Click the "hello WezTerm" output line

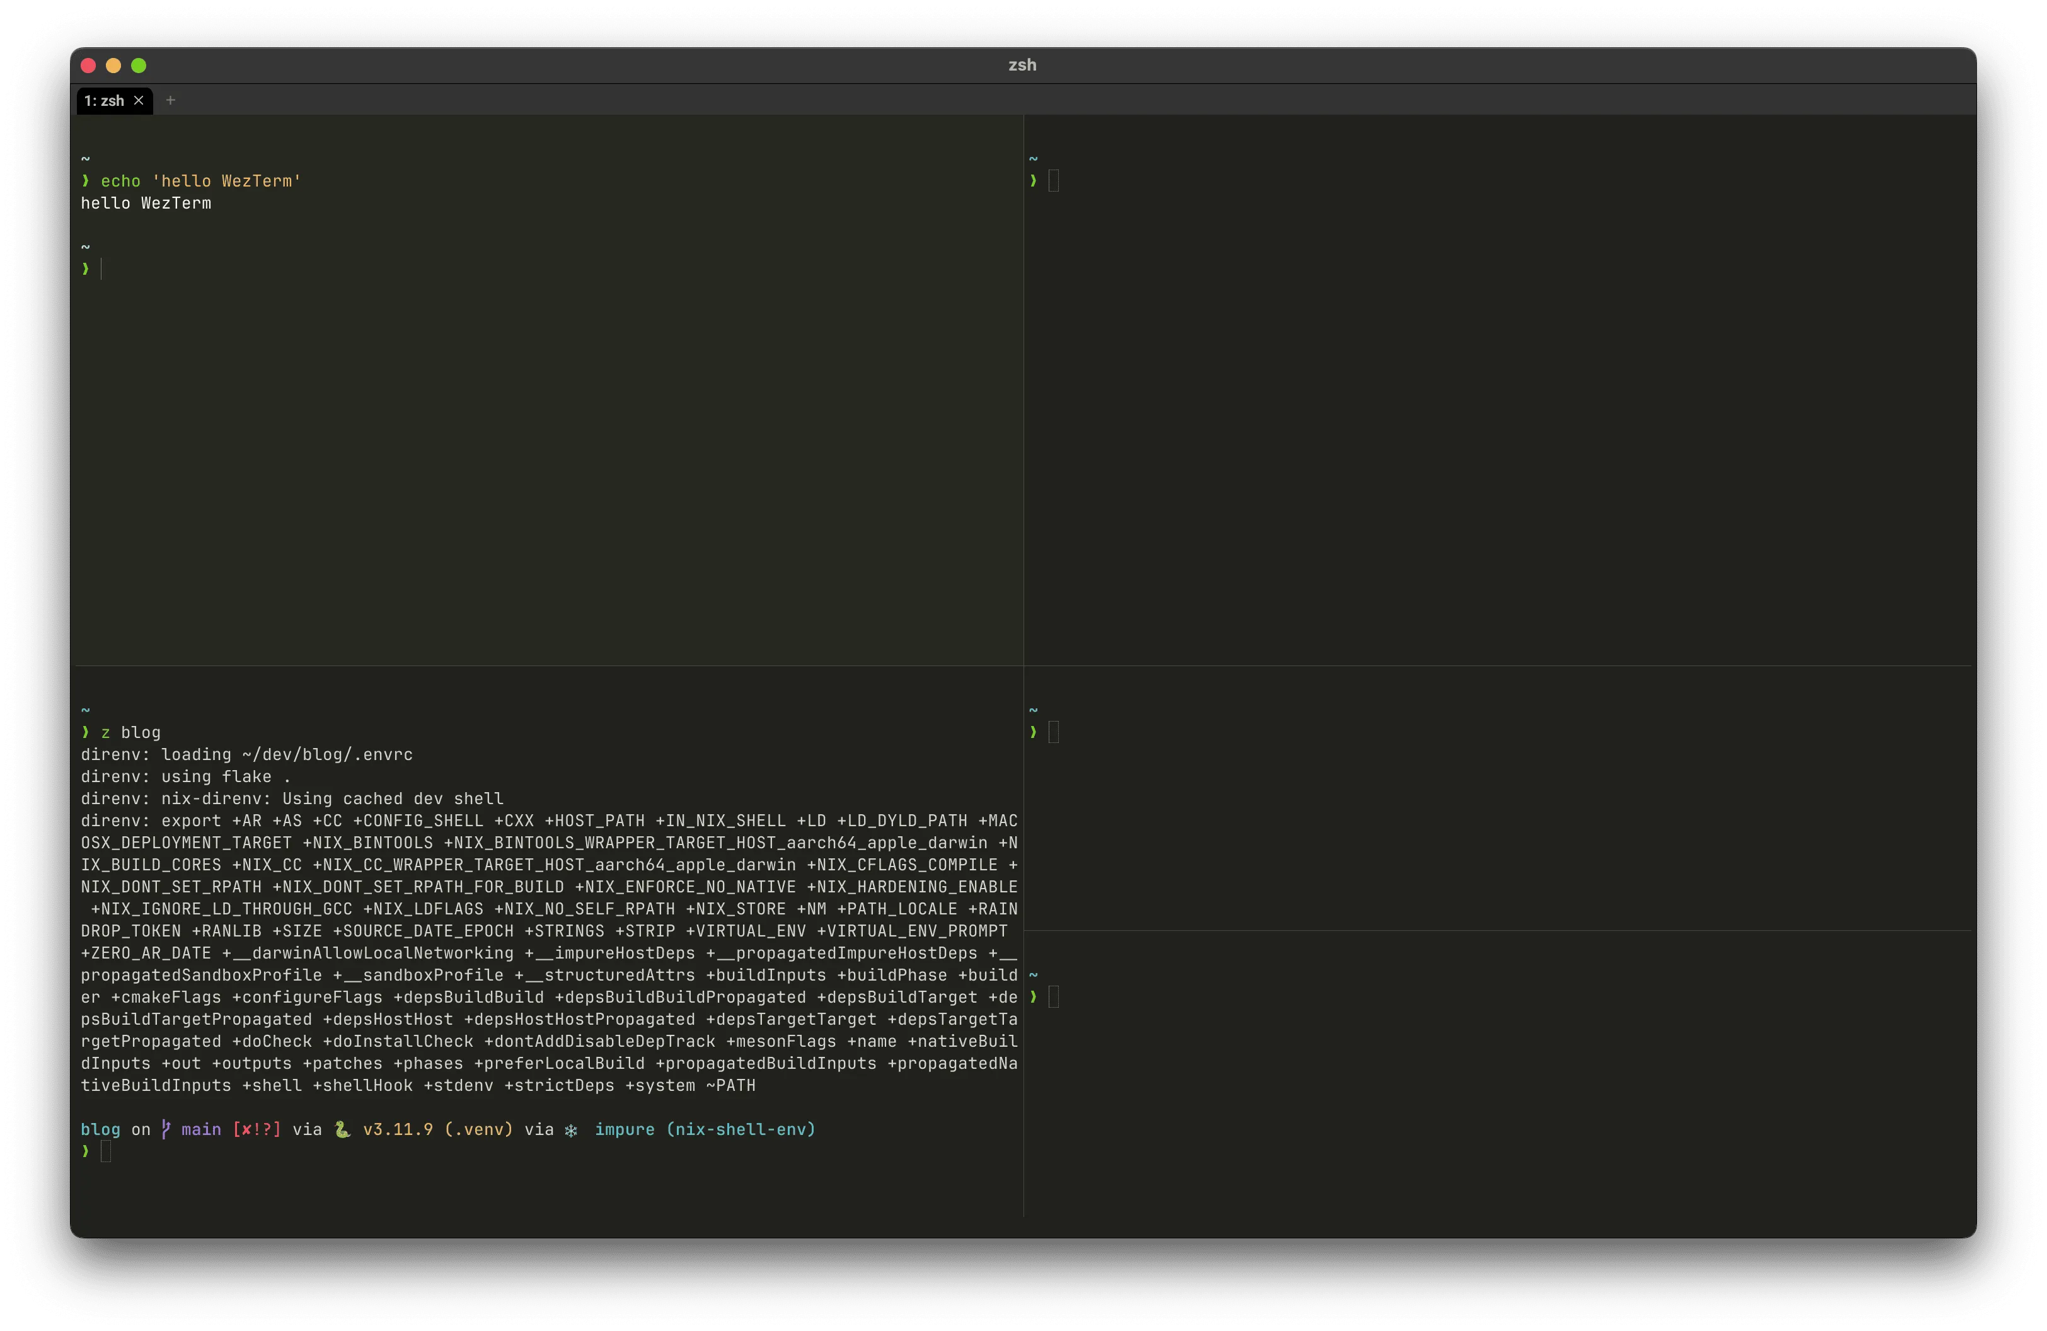146,203
